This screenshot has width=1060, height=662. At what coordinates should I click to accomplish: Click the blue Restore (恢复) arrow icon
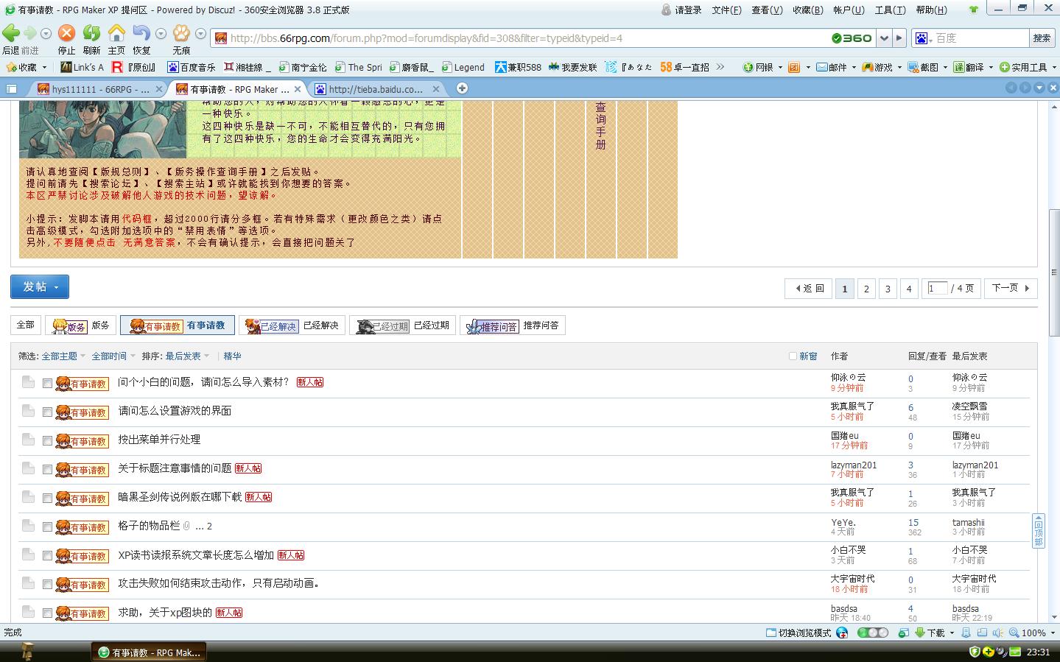pyautogui.click(x=141, y=33)
